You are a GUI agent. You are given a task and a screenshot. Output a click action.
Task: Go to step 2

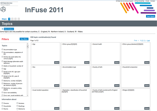tap(12, 19)
